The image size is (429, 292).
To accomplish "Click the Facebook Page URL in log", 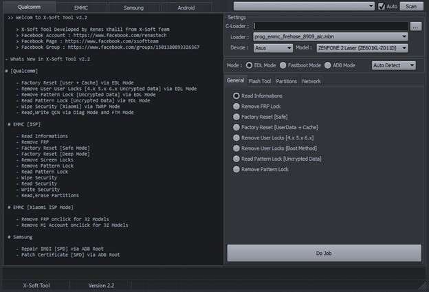I will [111, 41].
